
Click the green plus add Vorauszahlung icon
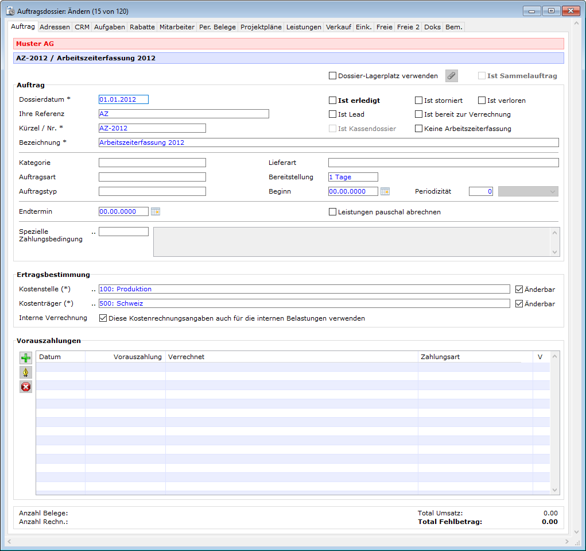click(26, 359)
